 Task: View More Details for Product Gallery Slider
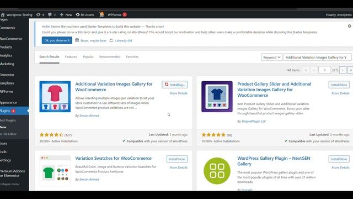click(x=340, y=93)
